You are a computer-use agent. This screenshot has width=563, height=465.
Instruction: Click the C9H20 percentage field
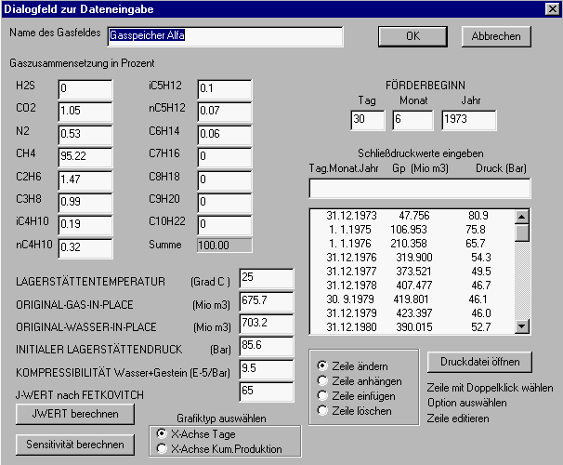tap(225, 203)
